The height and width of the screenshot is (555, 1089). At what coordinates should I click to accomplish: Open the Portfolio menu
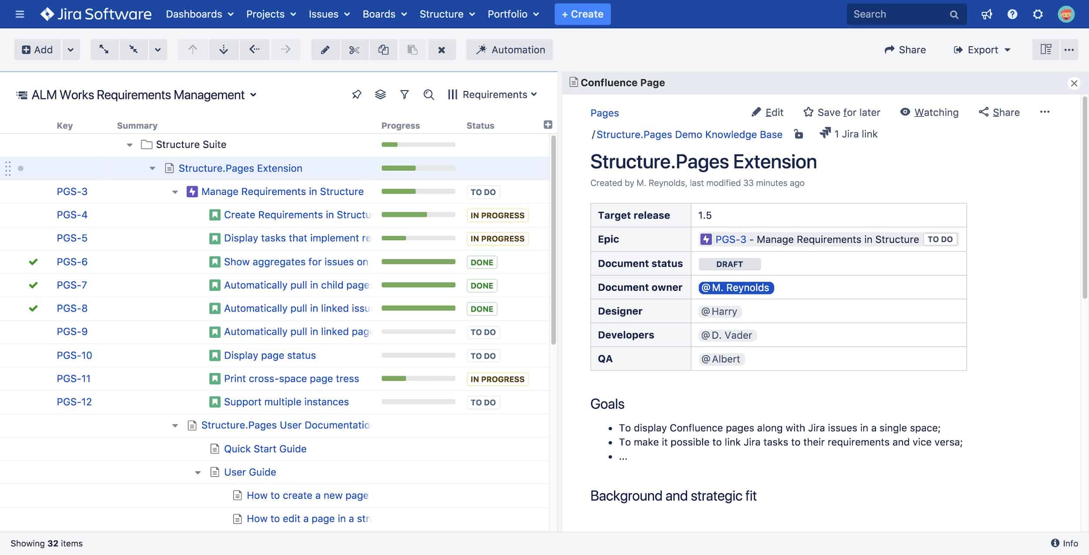click(x=513, y=14)
